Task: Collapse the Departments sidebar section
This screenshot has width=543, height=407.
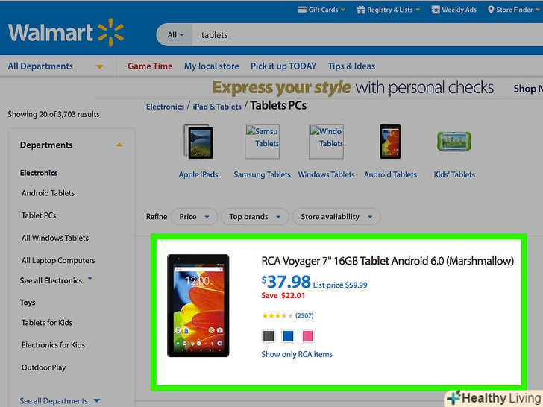Action: [x=119, y=145]
